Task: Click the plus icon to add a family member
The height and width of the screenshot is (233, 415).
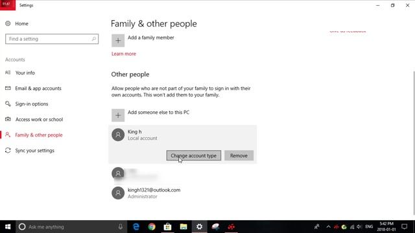Action: click(x=118, y=40)
